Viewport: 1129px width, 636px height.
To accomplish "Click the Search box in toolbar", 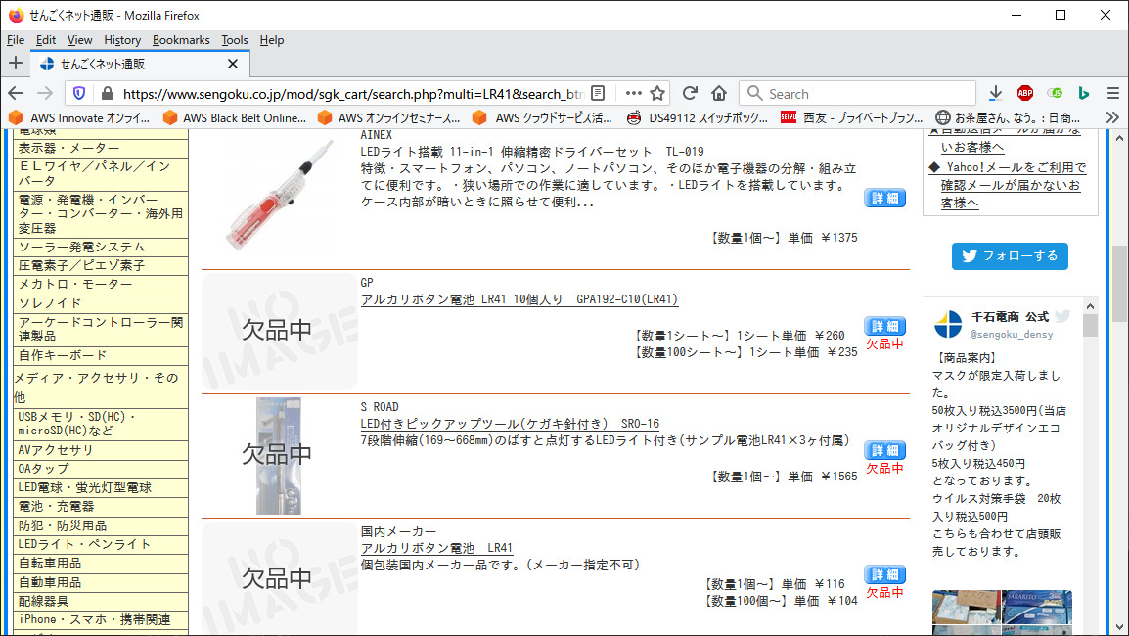I will pyautogui.click(x=858, y=94).
